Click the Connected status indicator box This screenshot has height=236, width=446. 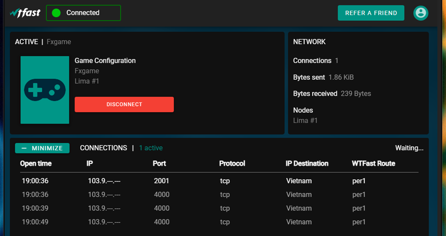tap(84, 13)
